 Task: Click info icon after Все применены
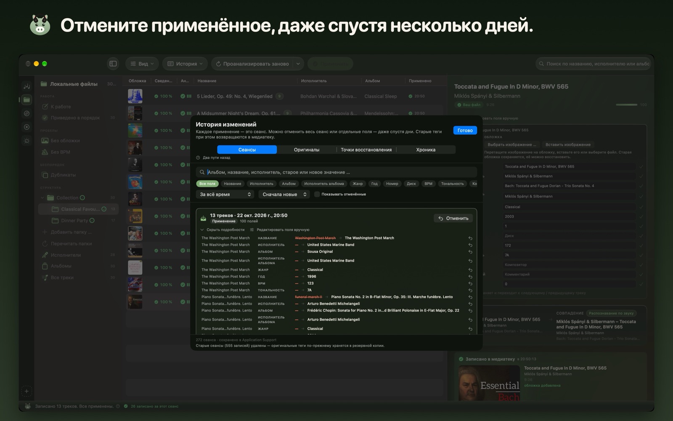(x=118, y=406)
